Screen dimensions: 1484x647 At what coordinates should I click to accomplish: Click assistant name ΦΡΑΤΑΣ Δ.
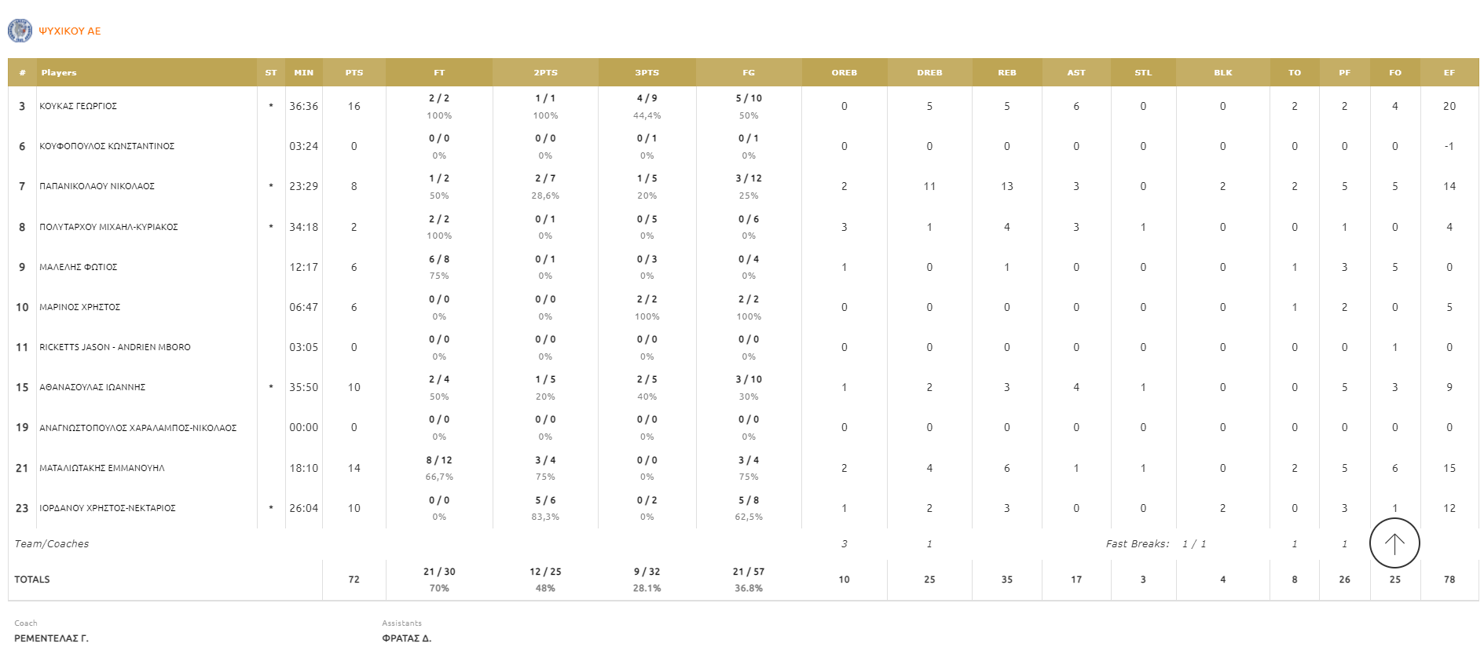pyautogui.click(x=406, y=638)
